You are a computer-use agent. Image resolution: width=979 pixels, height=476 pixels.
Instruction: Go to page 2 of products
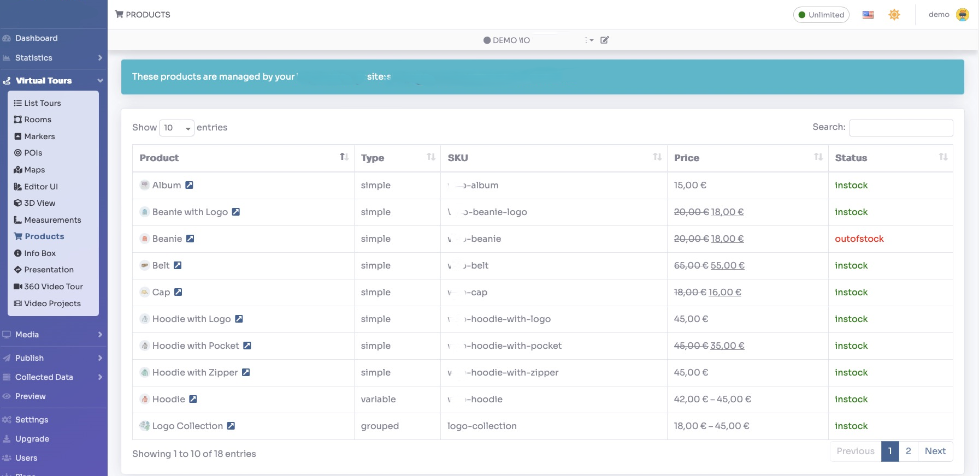(x=909, y=451)
